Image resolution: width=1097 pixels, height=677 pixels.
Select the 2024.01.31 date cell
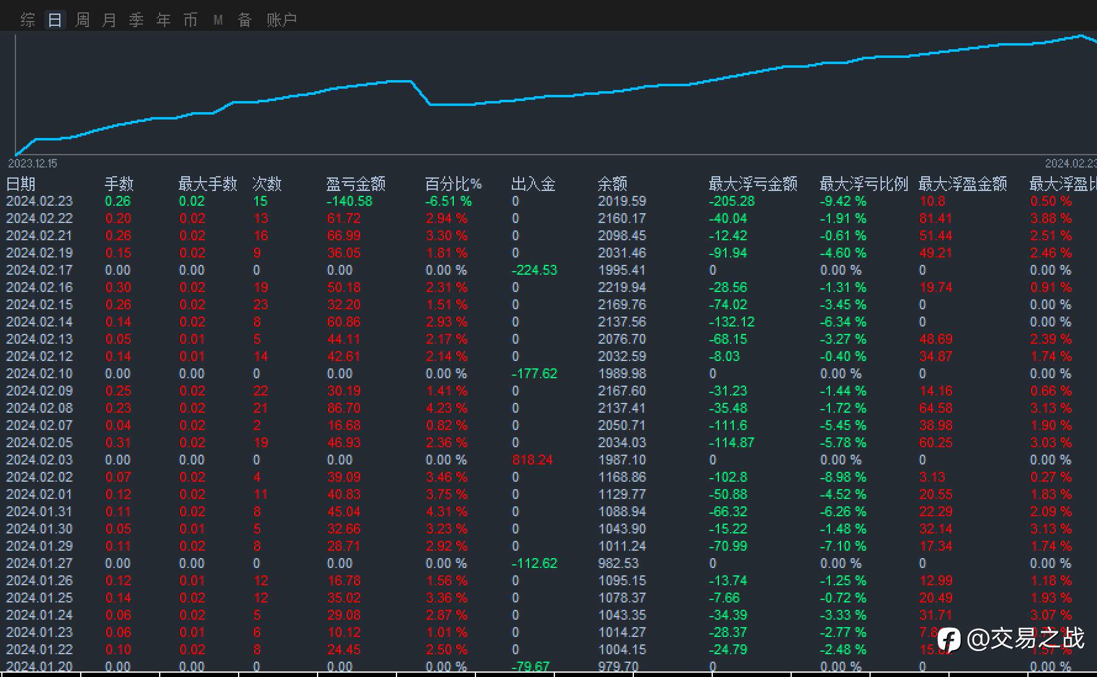39,512
